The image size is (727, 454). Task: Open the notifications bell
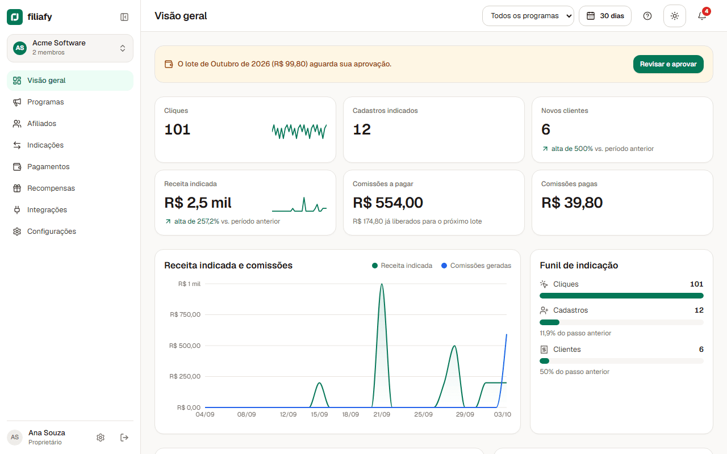tap(702, 16)
